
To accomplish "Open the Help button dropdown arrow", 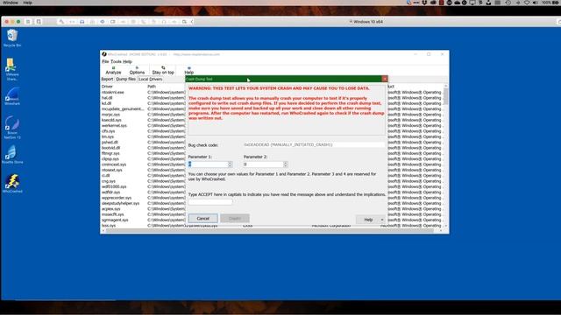I will (x=382, y=220).
